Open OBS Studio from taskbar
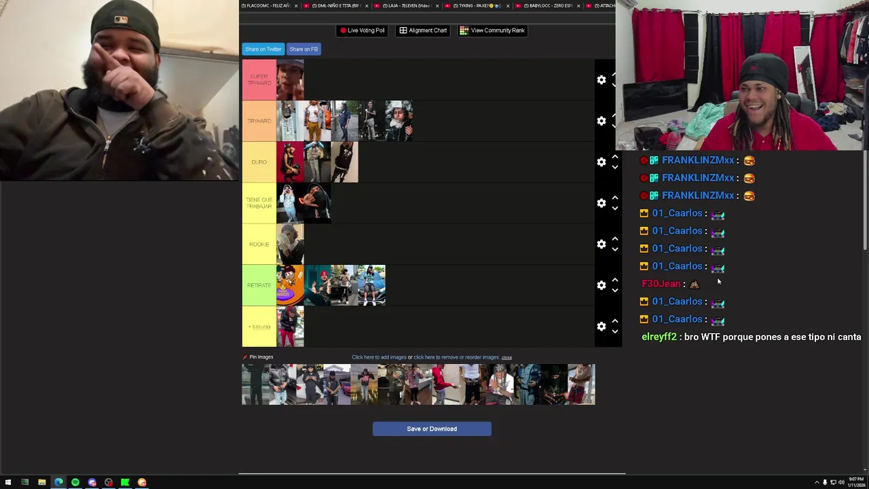 click(109, 482)
